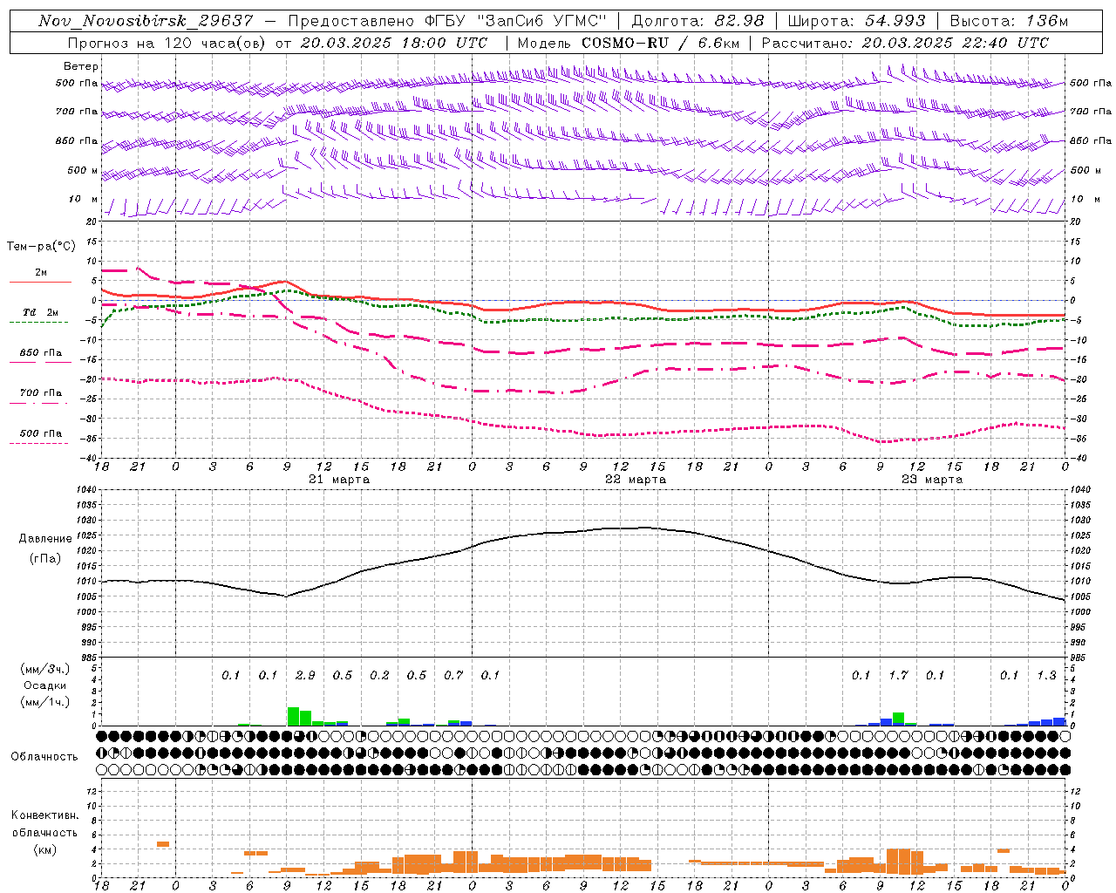This screenshot has height=893, width=1116.
Task: Select the Рассчитано: 20.03.2025 22:40 UTC timestamp
Action: (905, 43)
